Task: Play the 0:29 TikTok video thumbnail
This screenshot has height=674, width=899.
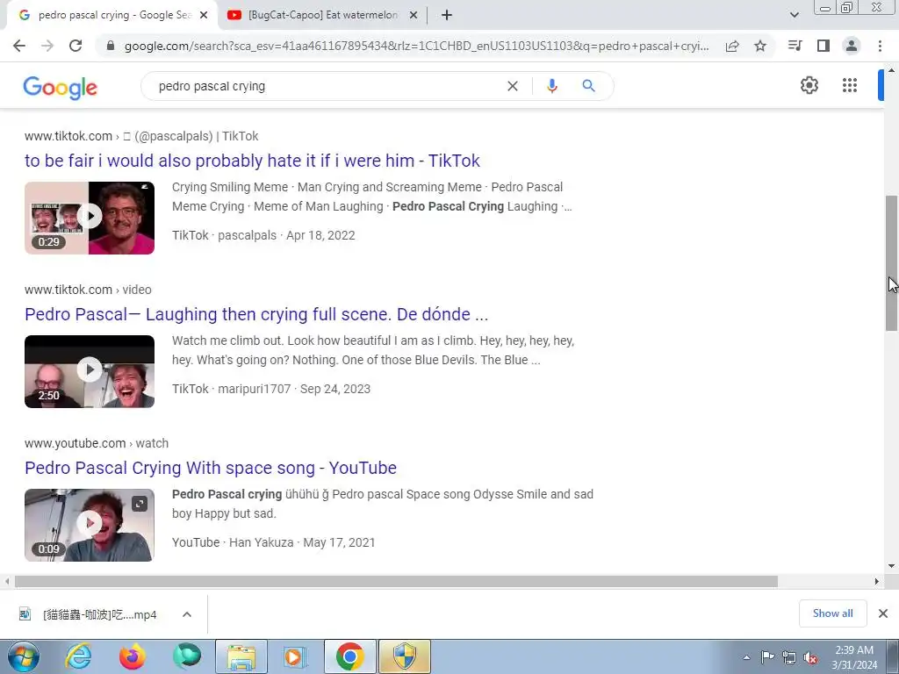Action: point(90,218)
